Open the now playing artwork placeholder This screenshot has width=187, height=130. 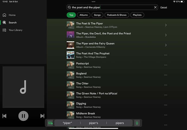23,87
